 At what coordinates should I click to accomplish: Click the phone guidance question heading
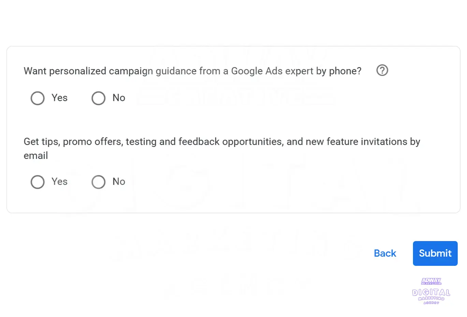[x=192, y=71]
